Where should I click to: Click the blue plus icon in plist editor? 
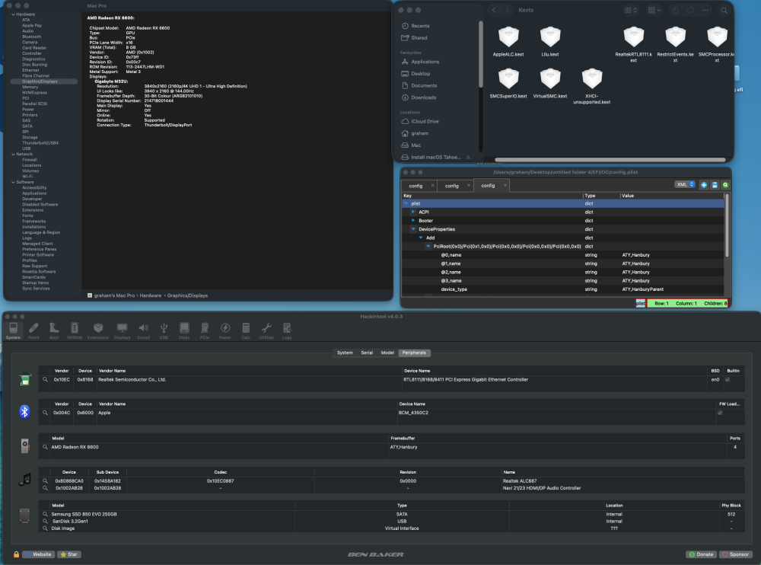(703, 184)
